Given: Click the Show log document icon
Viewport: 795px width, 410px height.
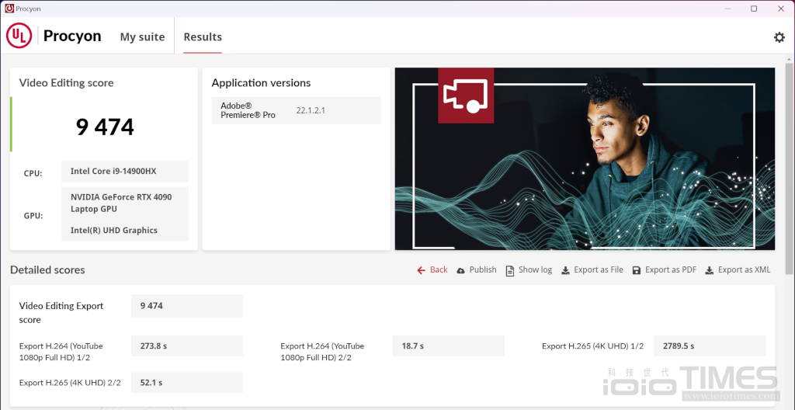Looking at the screenshot, I should pyautogui.click(x=510, y=270).
